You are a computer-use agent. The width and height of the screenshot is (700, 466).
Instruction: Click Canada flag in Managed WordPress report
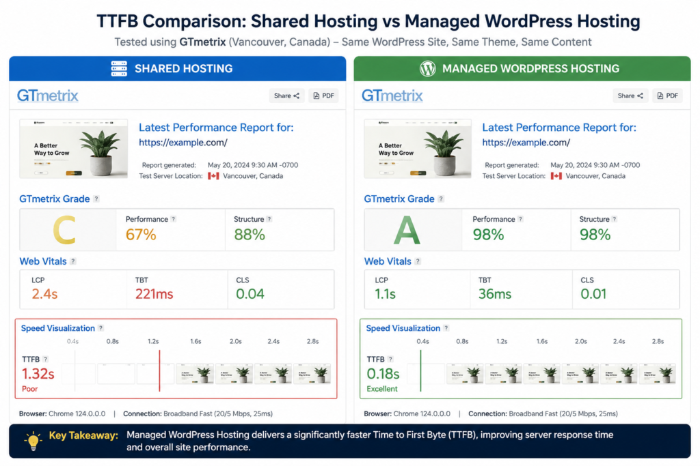[x=556, y=176]
